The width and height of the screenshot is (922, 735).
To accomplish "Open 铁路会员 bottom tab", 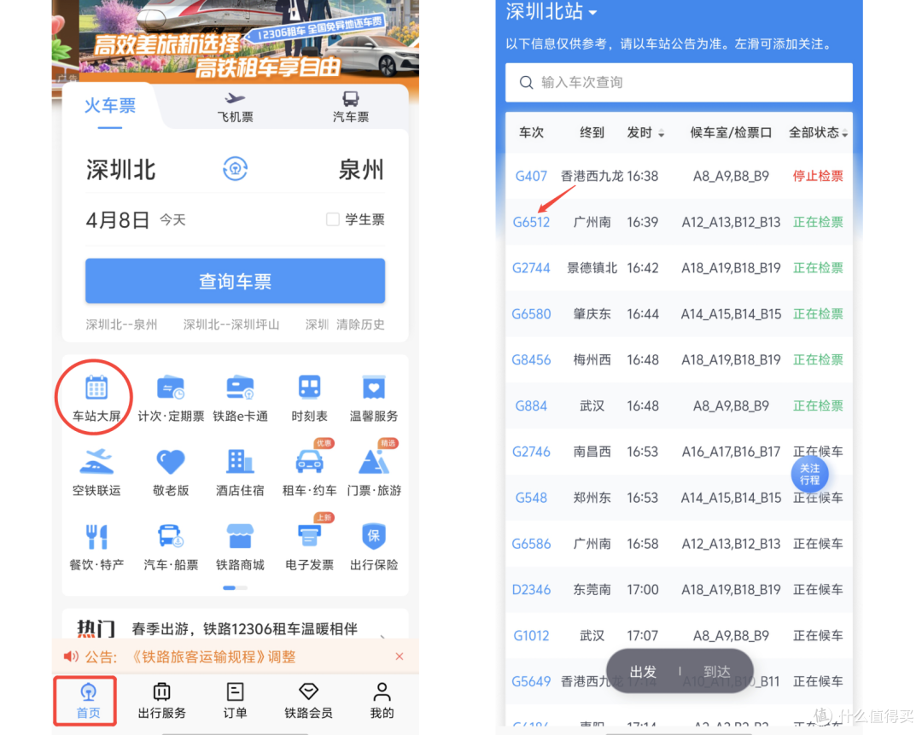I will [x=308, y=700].
